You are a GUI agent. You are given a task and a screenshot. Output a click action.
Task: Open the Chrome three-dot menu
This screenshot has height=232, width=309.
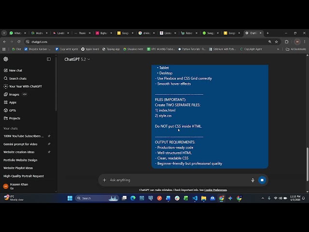pos(305,42)
